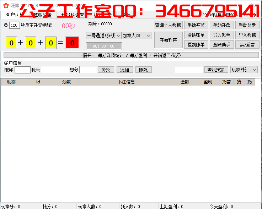Click the 旺博 star app icon
The image size is (262, 209).
(6, 6)
